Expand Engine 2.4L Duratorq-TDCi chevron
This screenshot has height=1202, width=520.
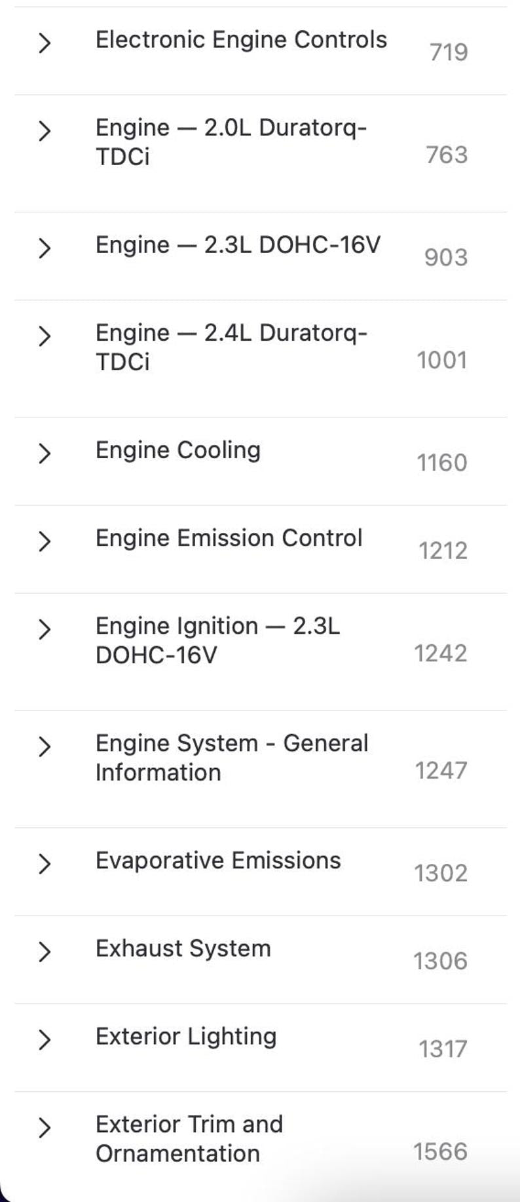coord(44,336)
